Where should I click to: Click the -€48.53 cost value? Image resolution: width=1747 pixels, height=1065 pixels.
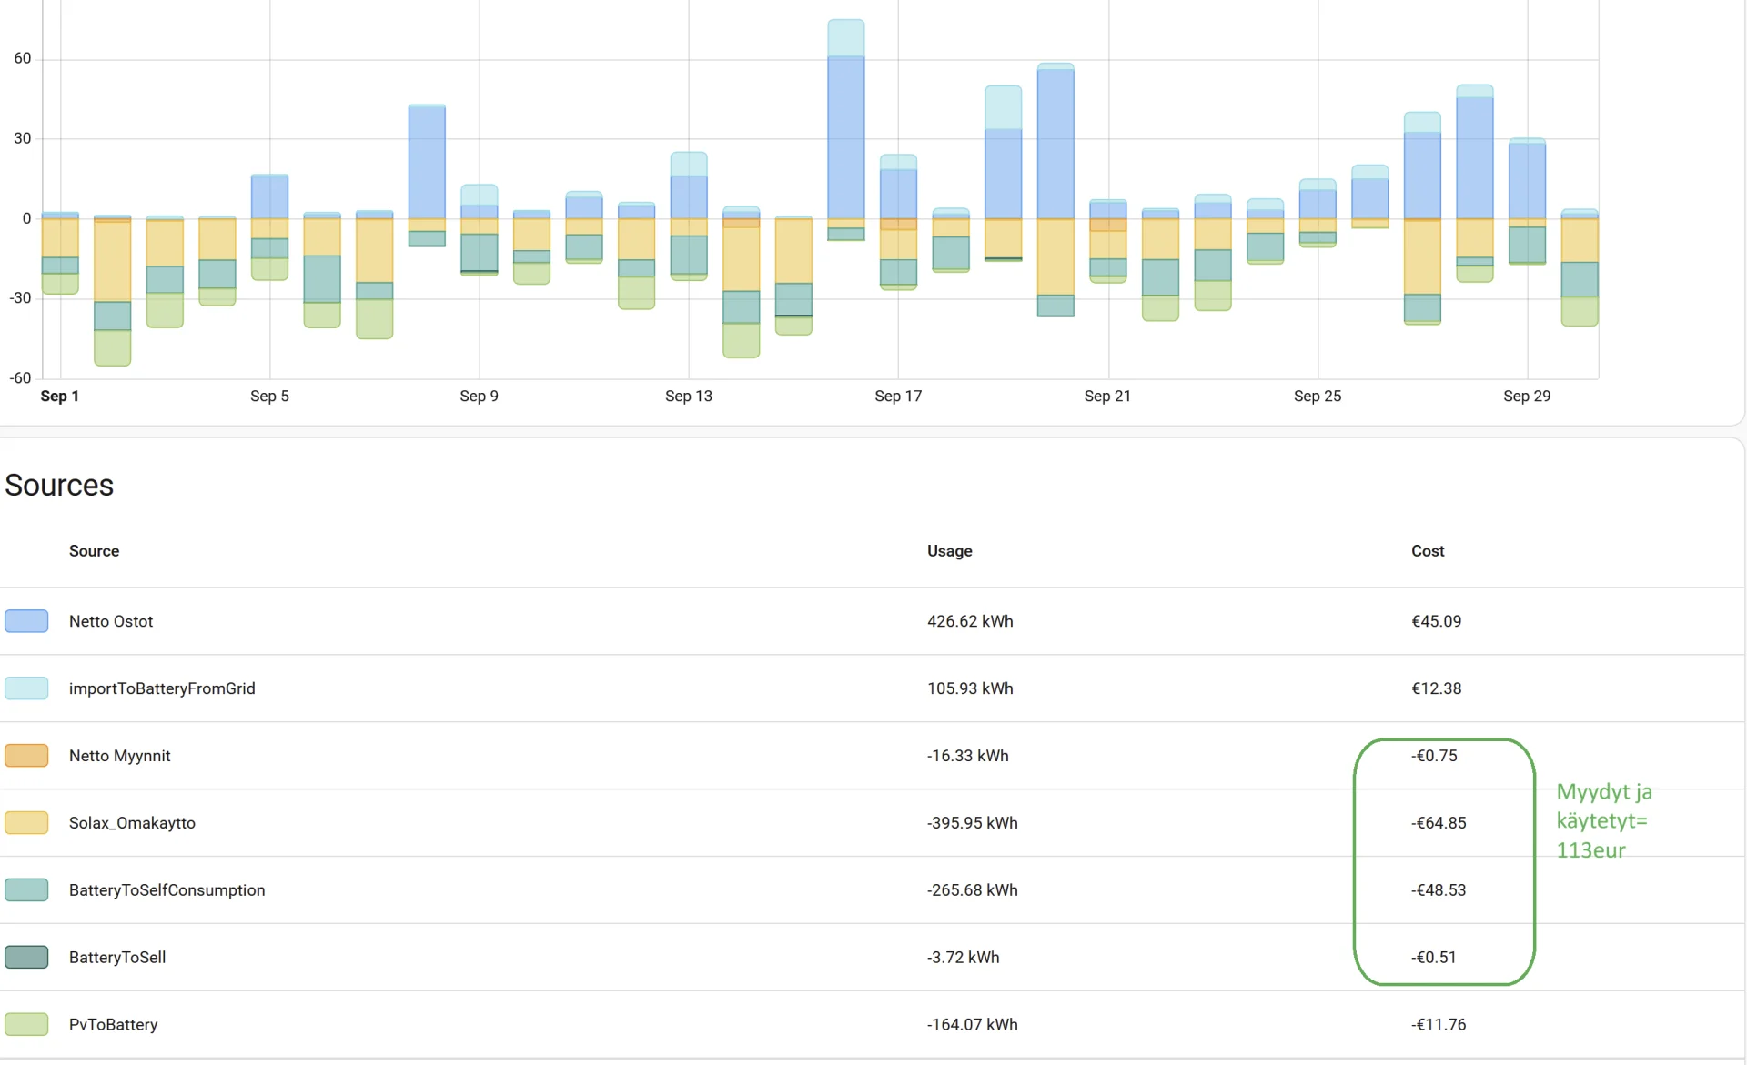[1439, 890]
